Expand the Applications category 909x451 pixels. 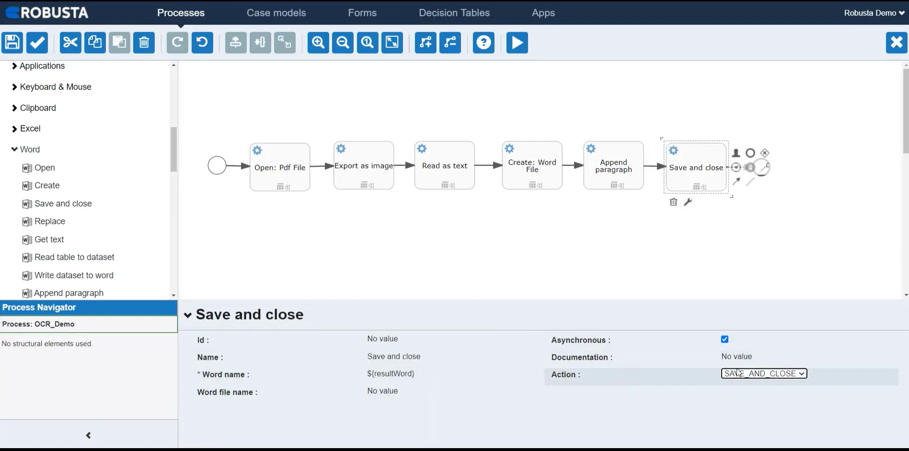tap(38, 66)
